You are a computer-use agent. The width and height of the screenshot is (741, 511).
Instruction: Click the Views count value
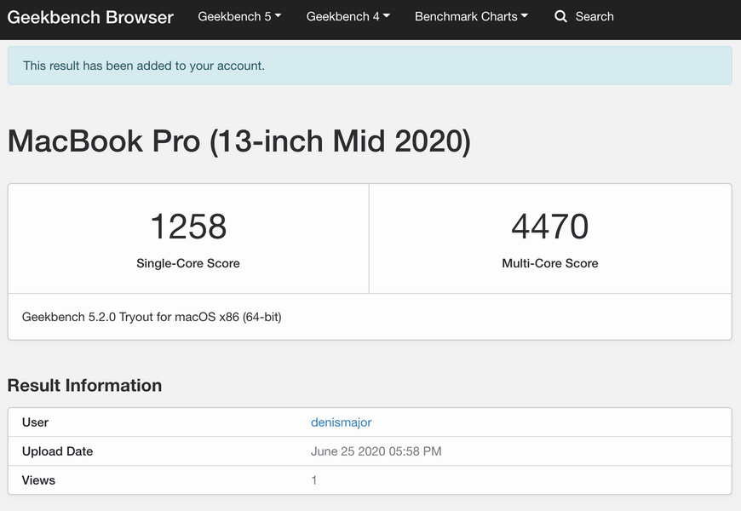point(314,480)
